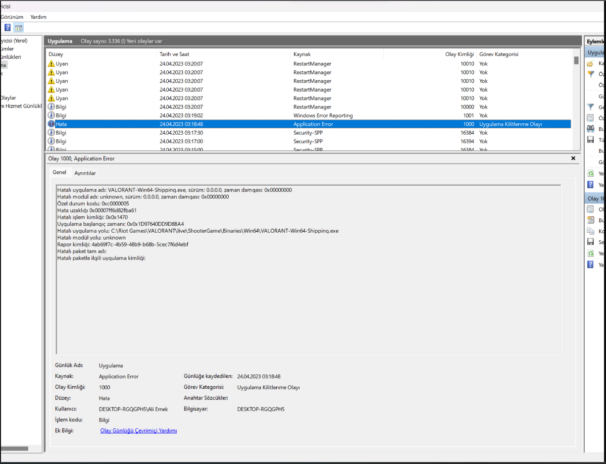Screen dimensions: 606x464
Task: Click the copy pages icon in Olay 1000 section
Action: point(590,231)
